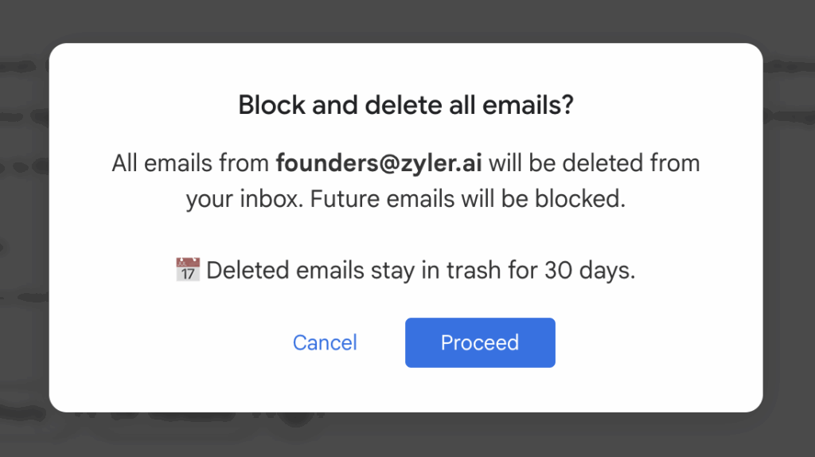Click the dimmed backdrop right of the dialog
Viewport: 815px width, 457px height.
coord(789,228)
